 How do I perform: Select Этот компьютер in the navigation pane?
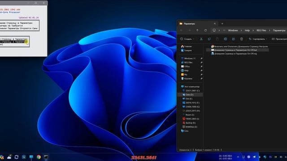pyautogui.click(x=190, y=86)
